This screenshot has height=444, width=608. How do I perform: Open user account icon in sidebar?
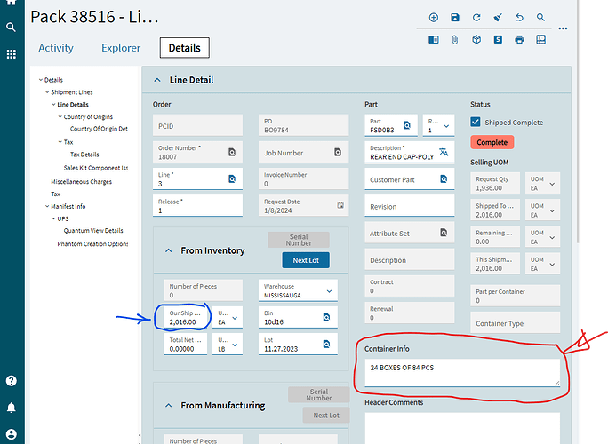click(x=12, y=434)
